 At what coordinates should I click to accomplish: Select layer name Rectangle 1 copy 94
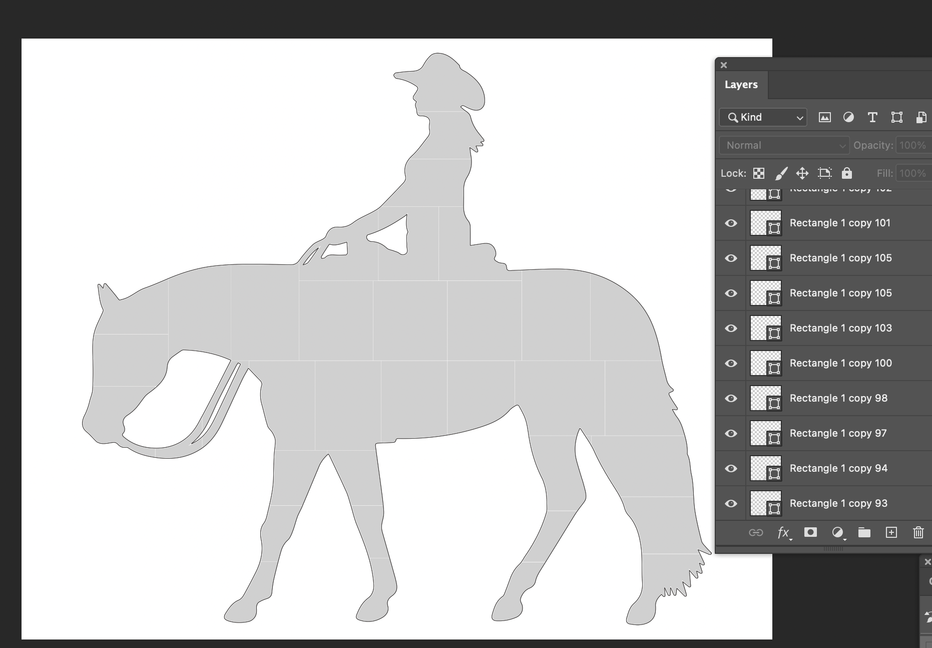(838, 468)
